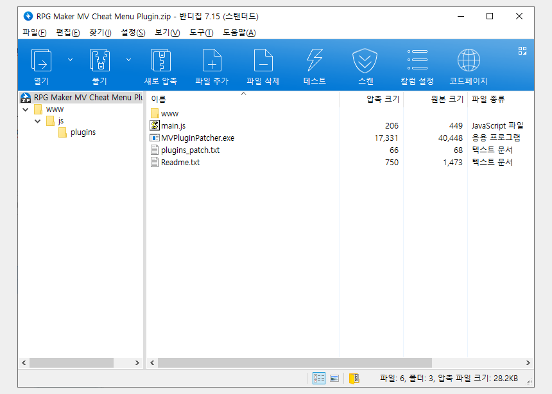Open the 컬럼 설정 (Column Settings) tool

click(x=417, y=63)
